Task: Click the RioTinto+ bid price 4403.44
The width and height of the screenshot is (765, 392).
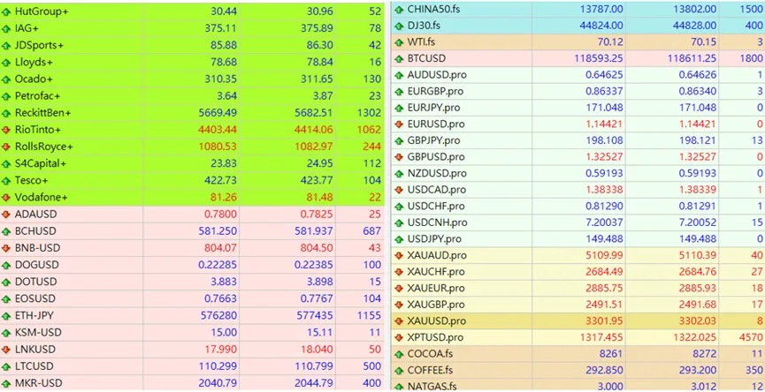Action: tap(217, 130)
